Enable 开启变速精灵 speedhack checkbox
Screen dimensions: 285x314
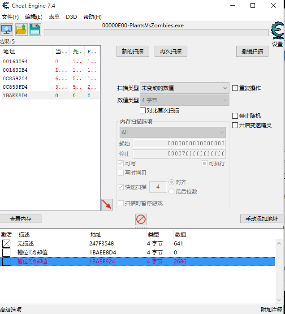click(235, 125)
